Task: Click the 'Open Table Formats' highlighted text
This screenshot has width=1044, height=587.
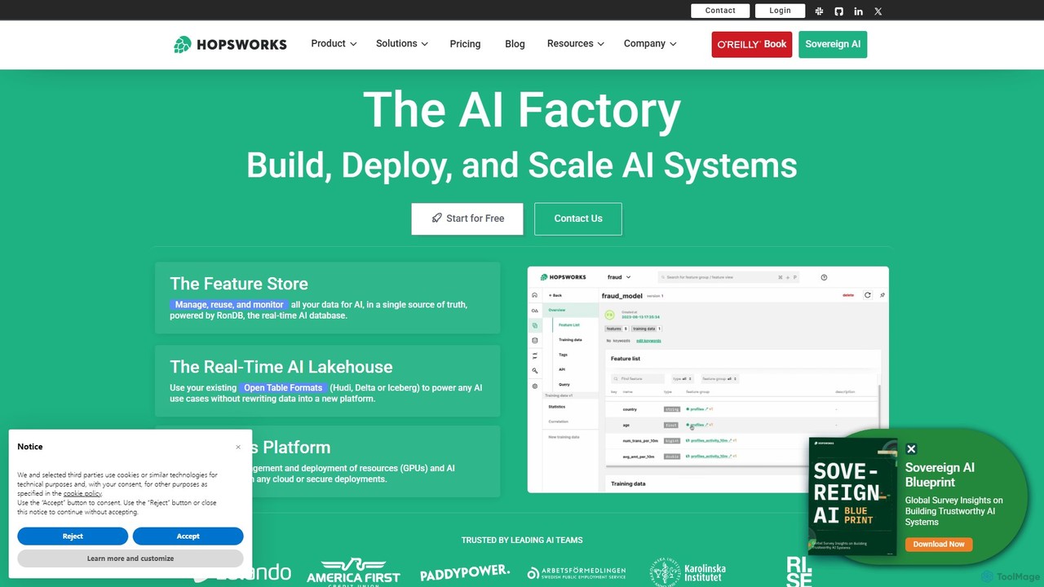Action: tap(283, 388)
